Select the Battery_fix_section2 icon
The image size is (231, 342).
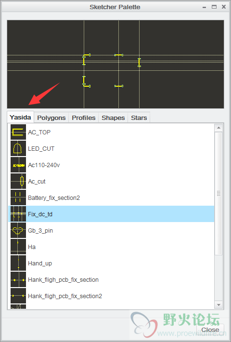point(18,197)
